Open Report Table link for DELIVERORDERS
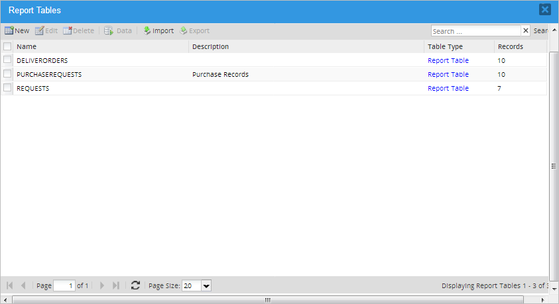The height and width of the screenshot is (304, 559). click(448, 60)
